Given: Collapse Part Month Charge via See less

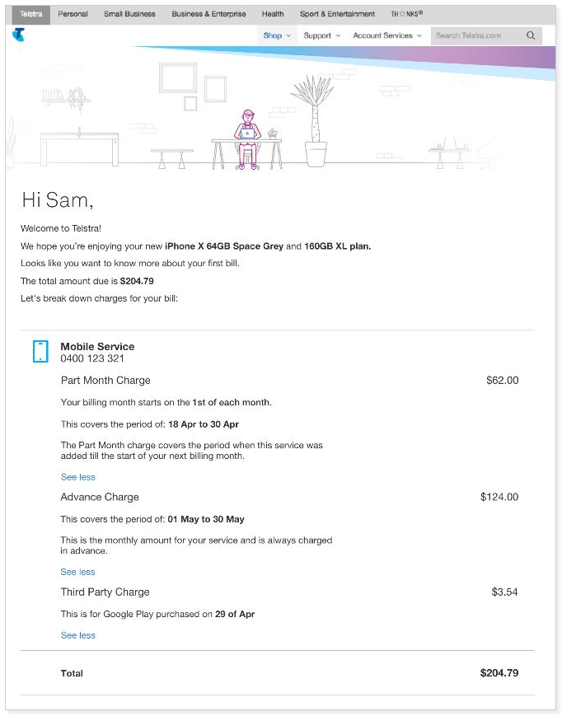Looking at the screenshot, I should 77,477.
